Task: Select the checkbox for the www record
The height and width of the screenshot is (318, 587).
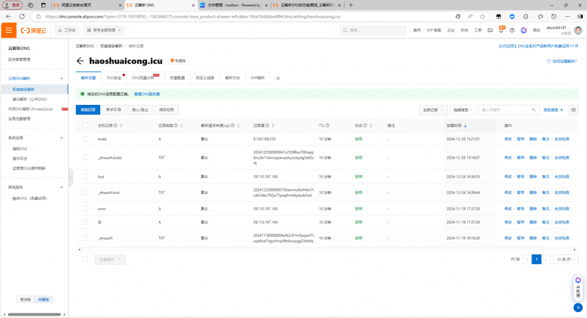Action: click(85, 209)
